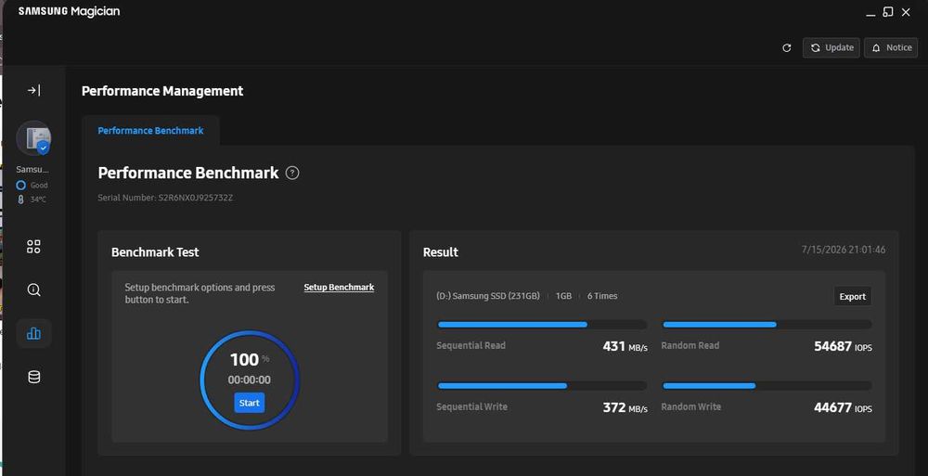Viewport: 928px width, 476px height.
Task: Click the Sequential Write progress bar
Action: [542, 386]
